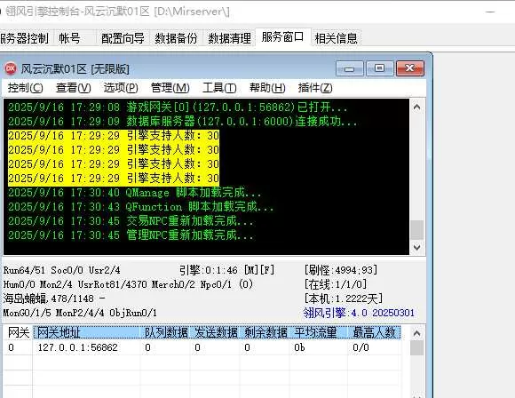Image resolution: width=515 pixels, height=398 pixels.
Task: Switch to the 帐号 tab
Action: point(69,38)
